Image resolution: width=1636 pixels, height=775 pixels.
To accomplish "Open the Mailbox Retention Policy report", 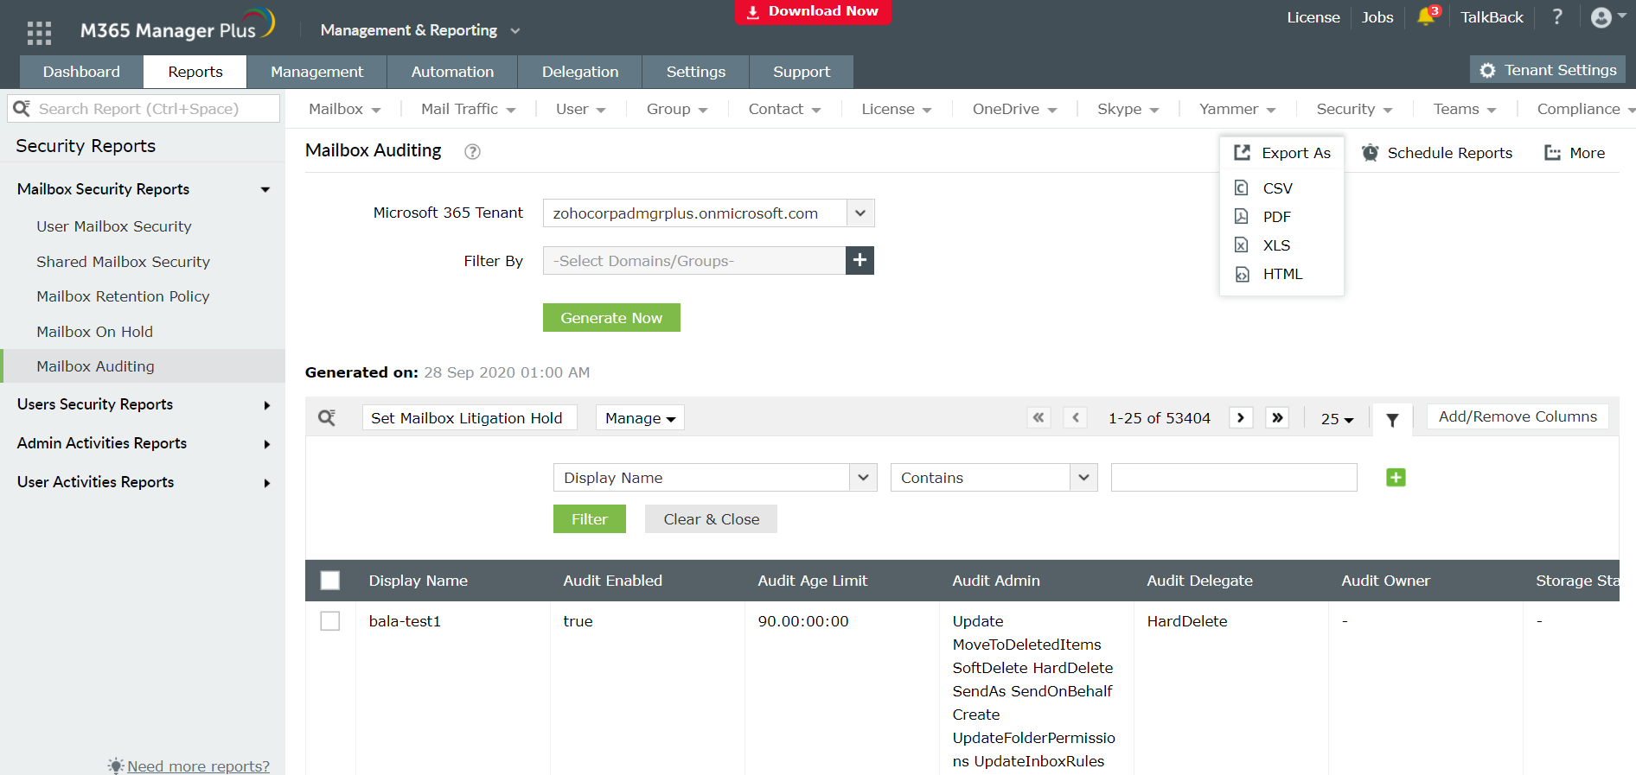I will (x=123, y=296).
